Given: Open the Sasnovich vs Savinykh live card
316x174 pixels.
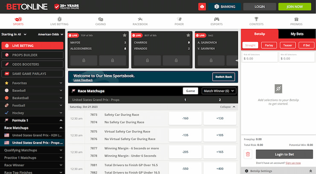Looking at the screenshot, I should [x=217, y=50].
